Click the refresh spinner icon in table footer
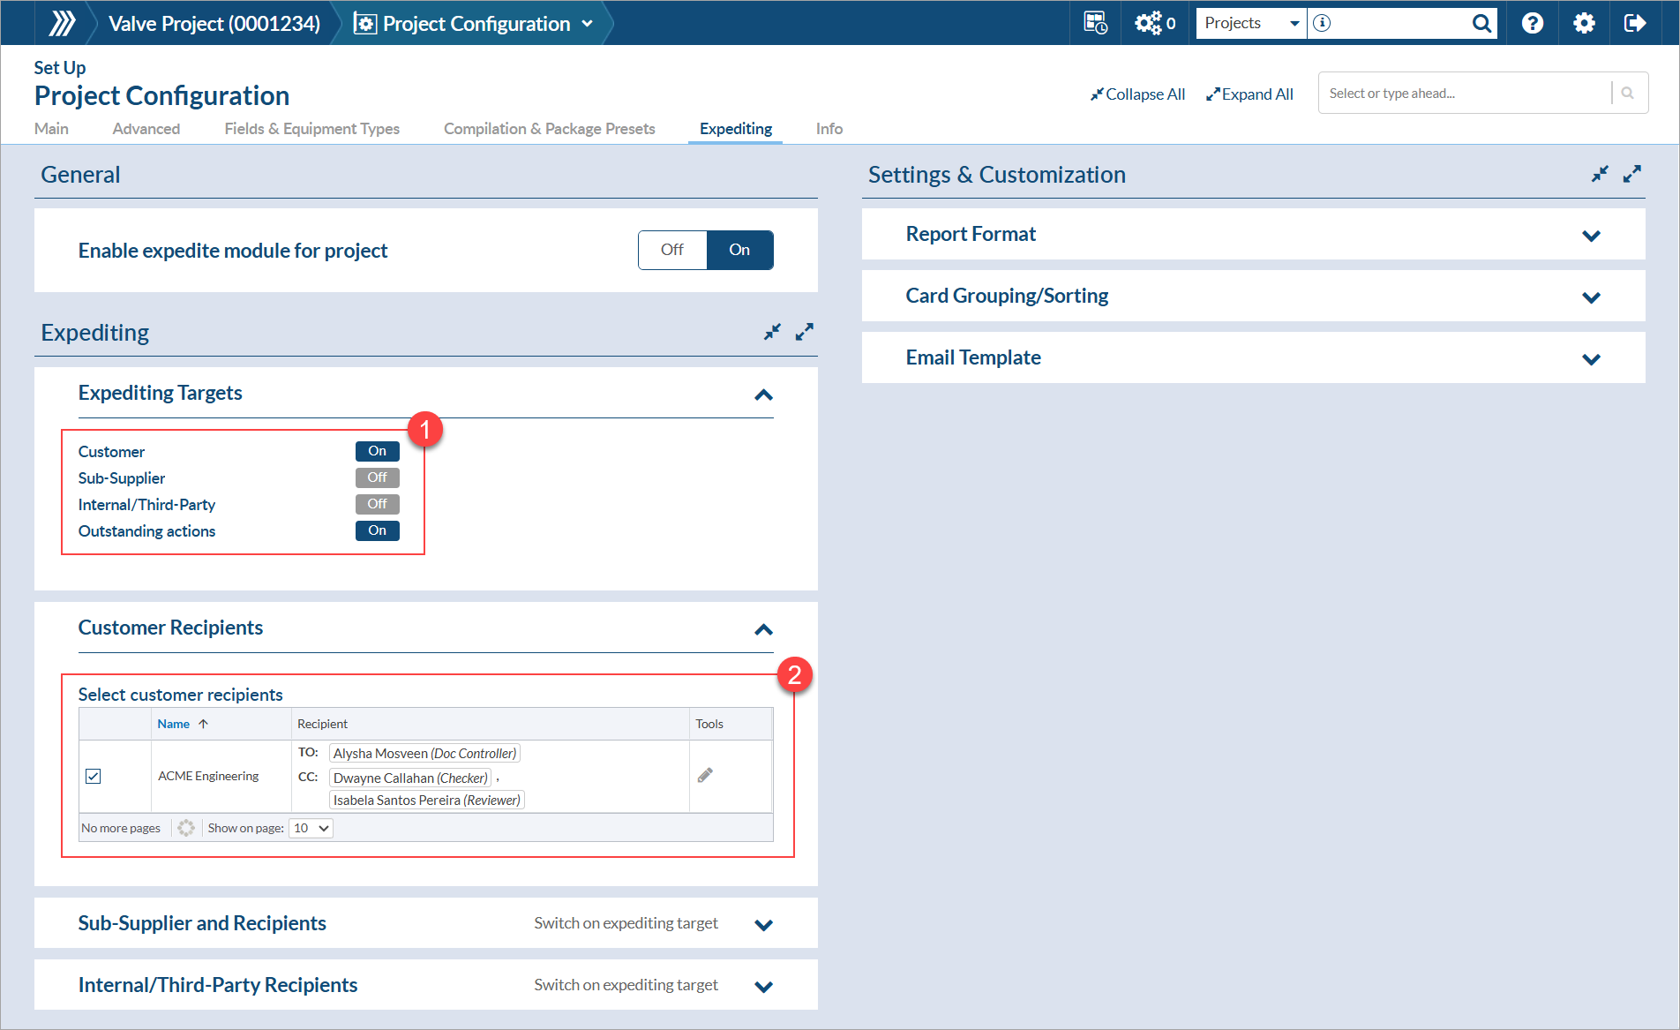1680x1030 pixels. click(x=186, y=828)
